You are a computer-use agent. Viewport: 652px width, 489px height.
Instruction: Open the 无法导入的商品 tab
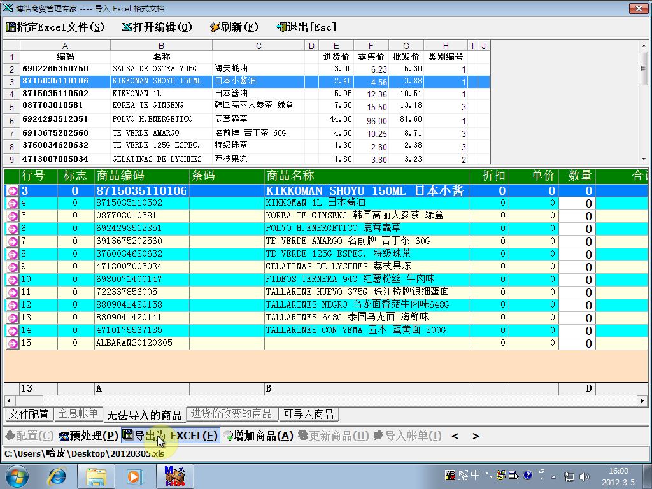[x=145, y=415]
